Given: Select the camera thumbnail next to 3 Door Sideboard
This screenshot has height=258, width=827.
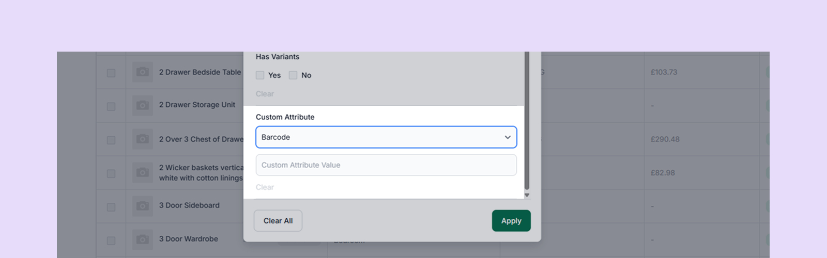Looking at the screenshot, I should [x=143, y=206].
